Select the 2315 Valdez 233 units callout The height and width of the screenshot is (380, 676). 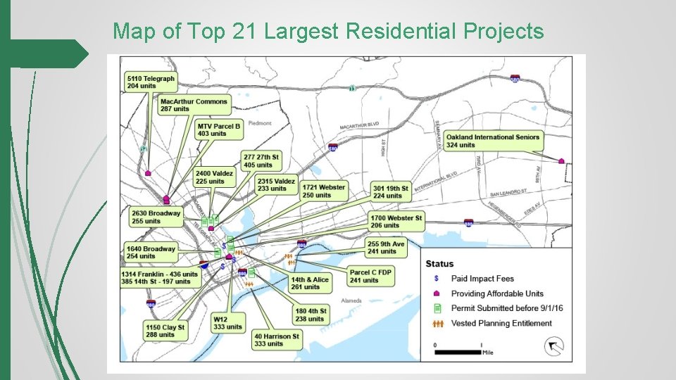click(x=276, y=185)
